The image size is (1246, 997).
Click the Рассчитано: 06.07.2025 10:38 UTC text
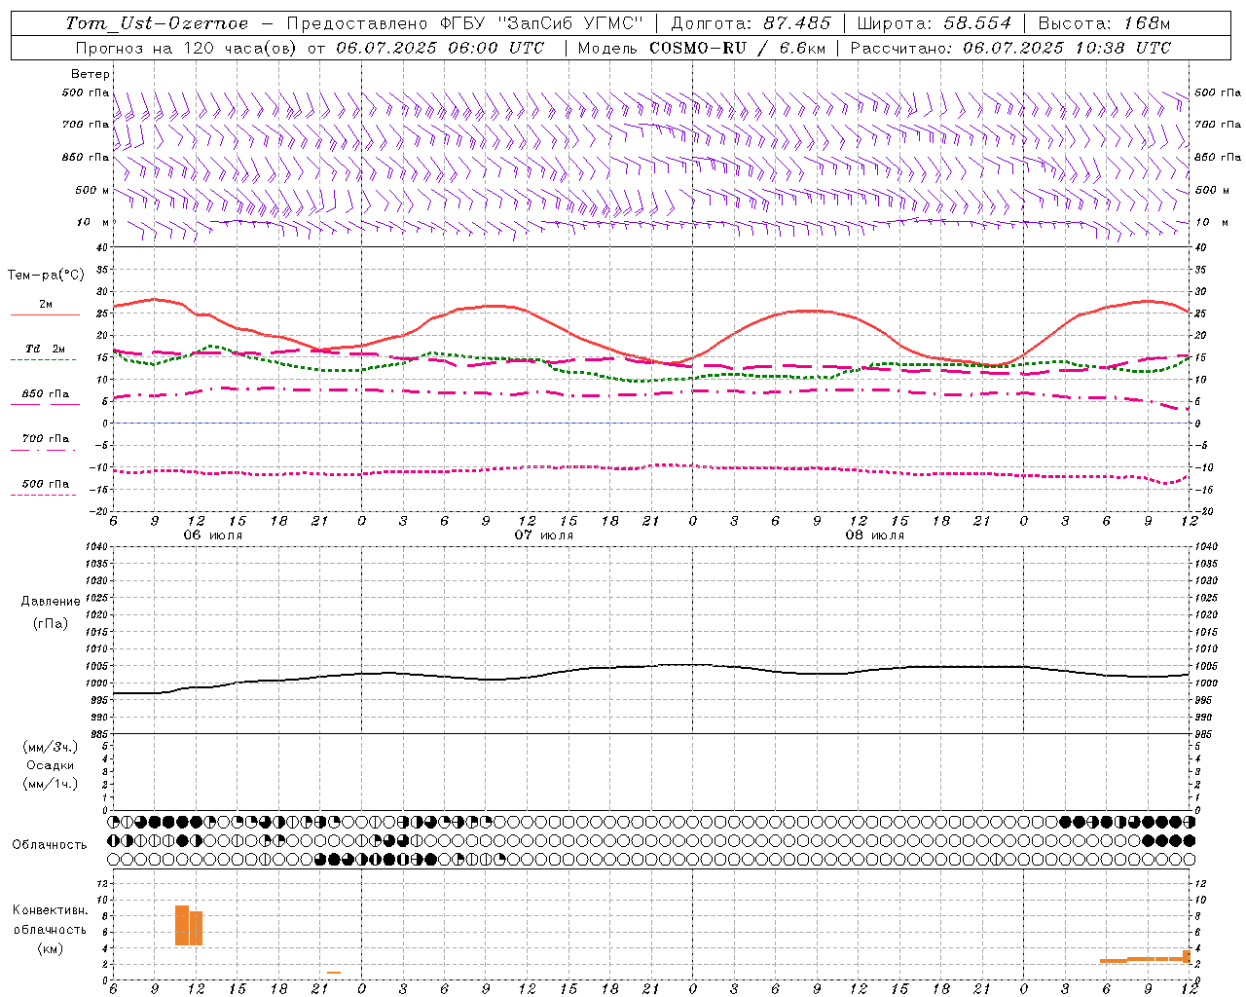1010,48
